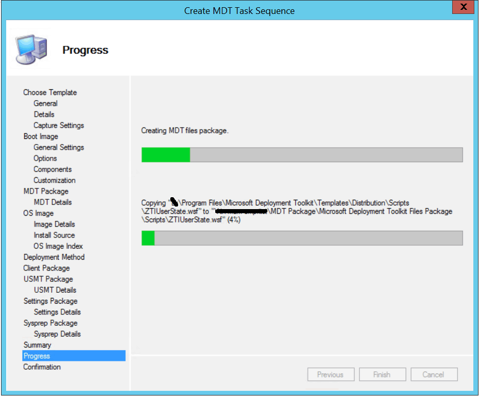Click the Previous button

331,374
